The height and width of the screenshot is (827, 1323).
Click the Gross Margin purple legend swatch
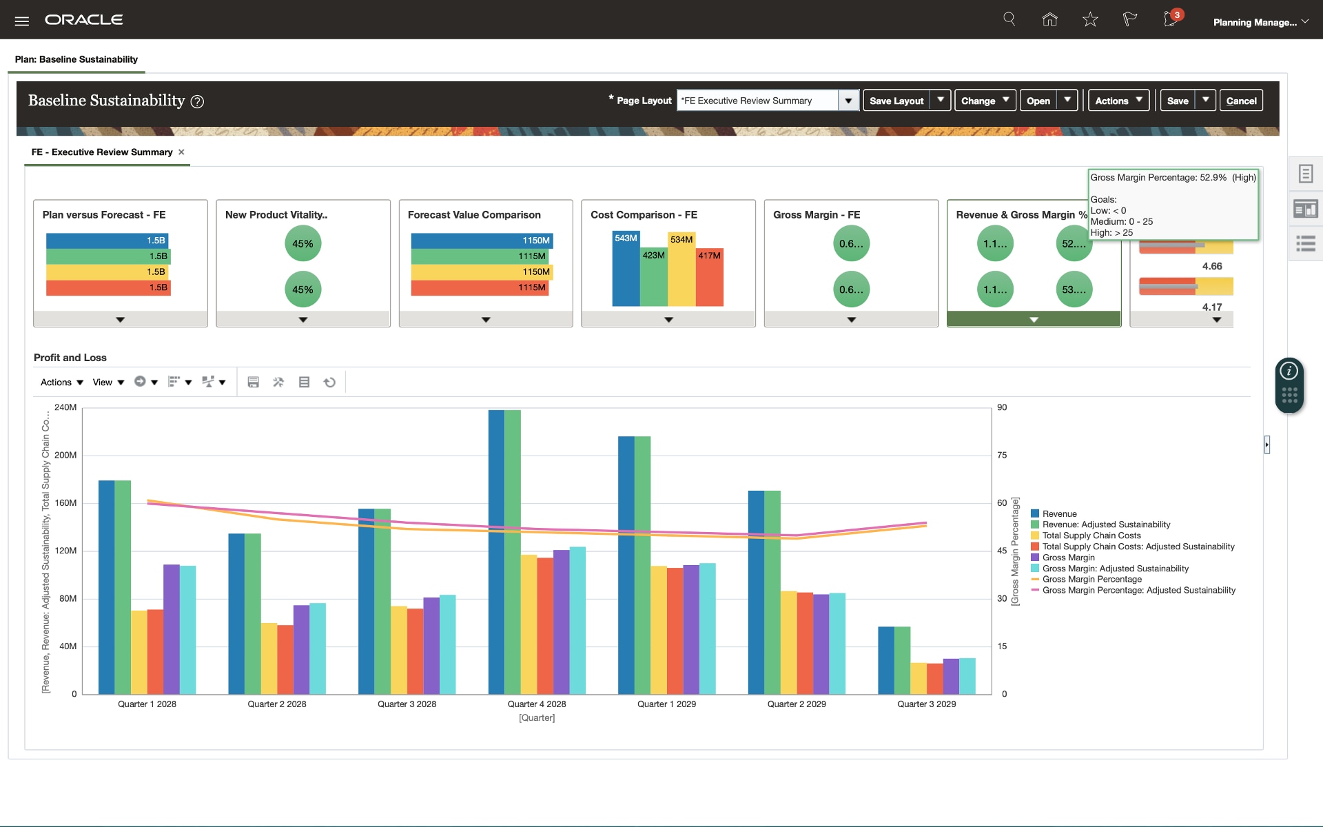pos(1035,558)
